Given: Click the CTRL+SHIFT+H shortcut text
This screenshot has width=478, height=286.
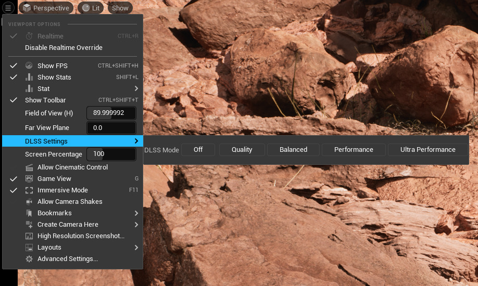Looking at the screenshot, I should 118,66.
